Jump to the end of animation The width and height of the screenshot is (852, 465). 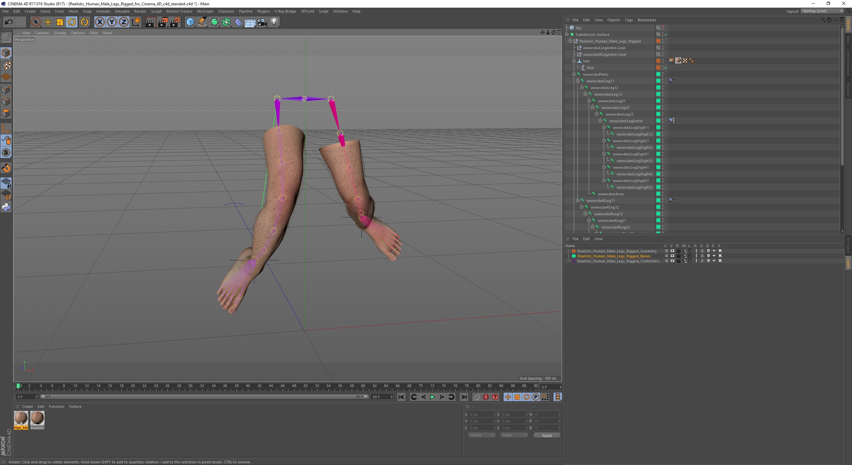(x=464, y=397)
